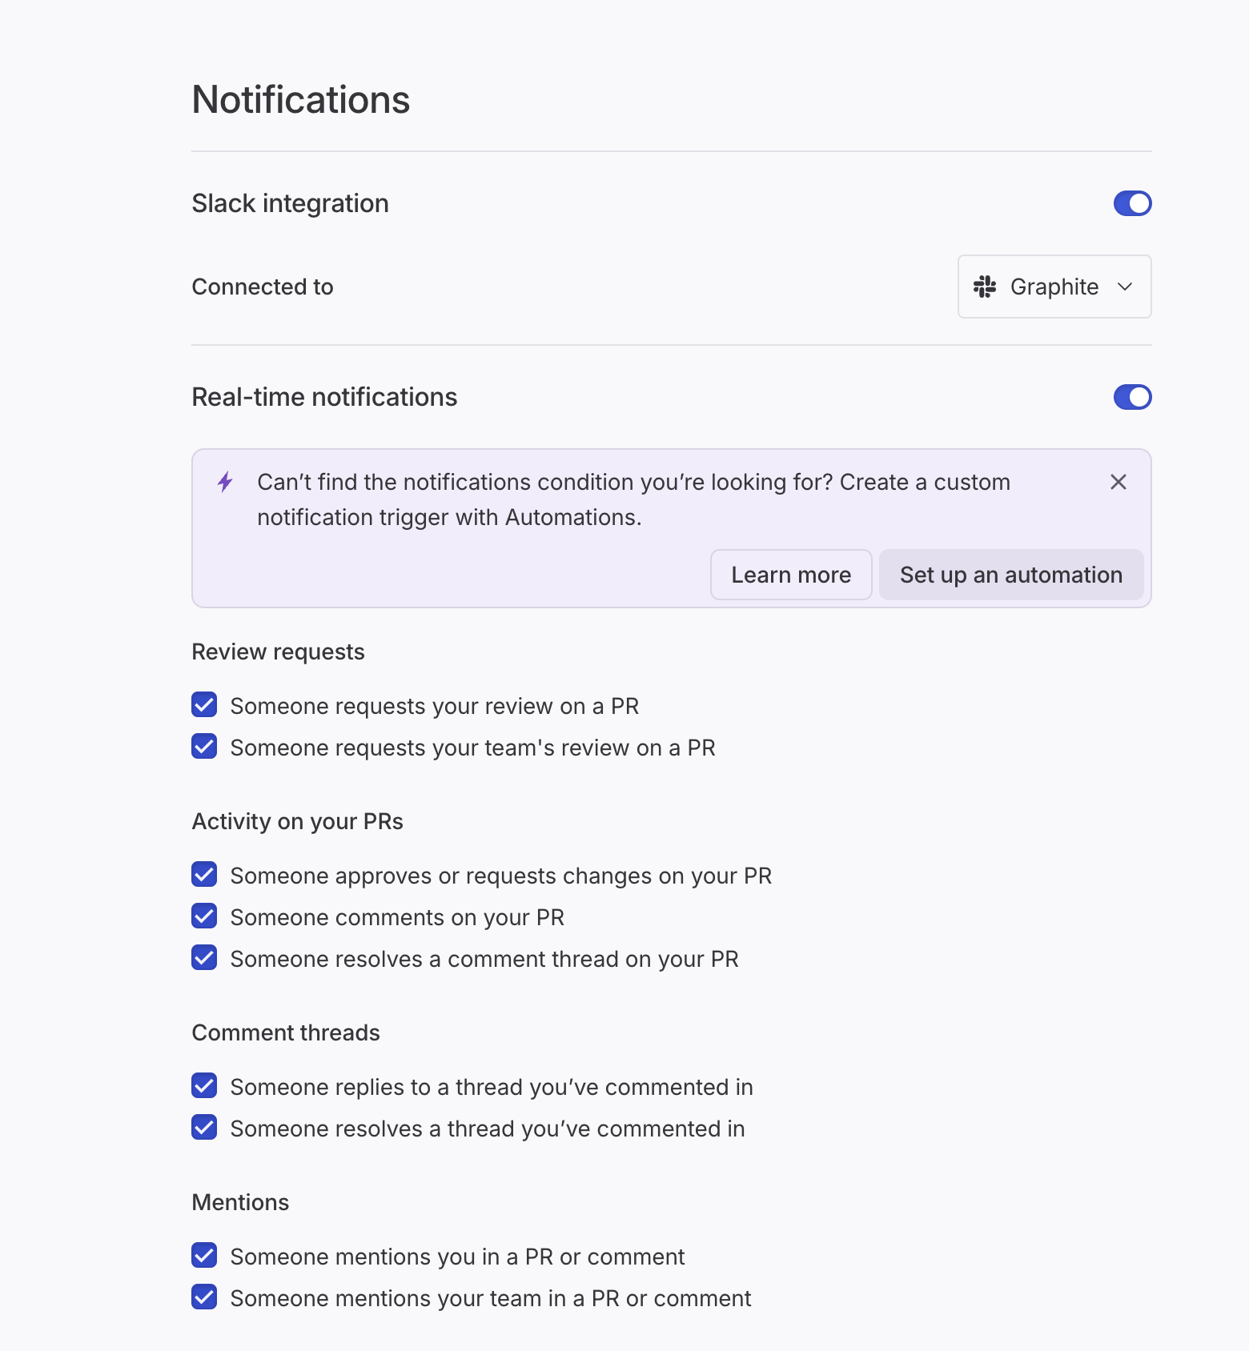The height and width of the screenshot is (1351, 1249).
Task: Expand the chevron next to Graphite
Action: (1125, 287)
